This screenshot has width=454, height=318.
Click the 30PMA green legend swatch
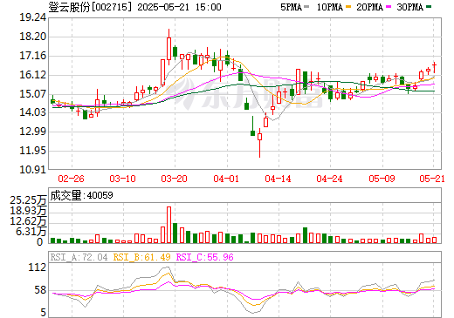click(x=429, y=7)
